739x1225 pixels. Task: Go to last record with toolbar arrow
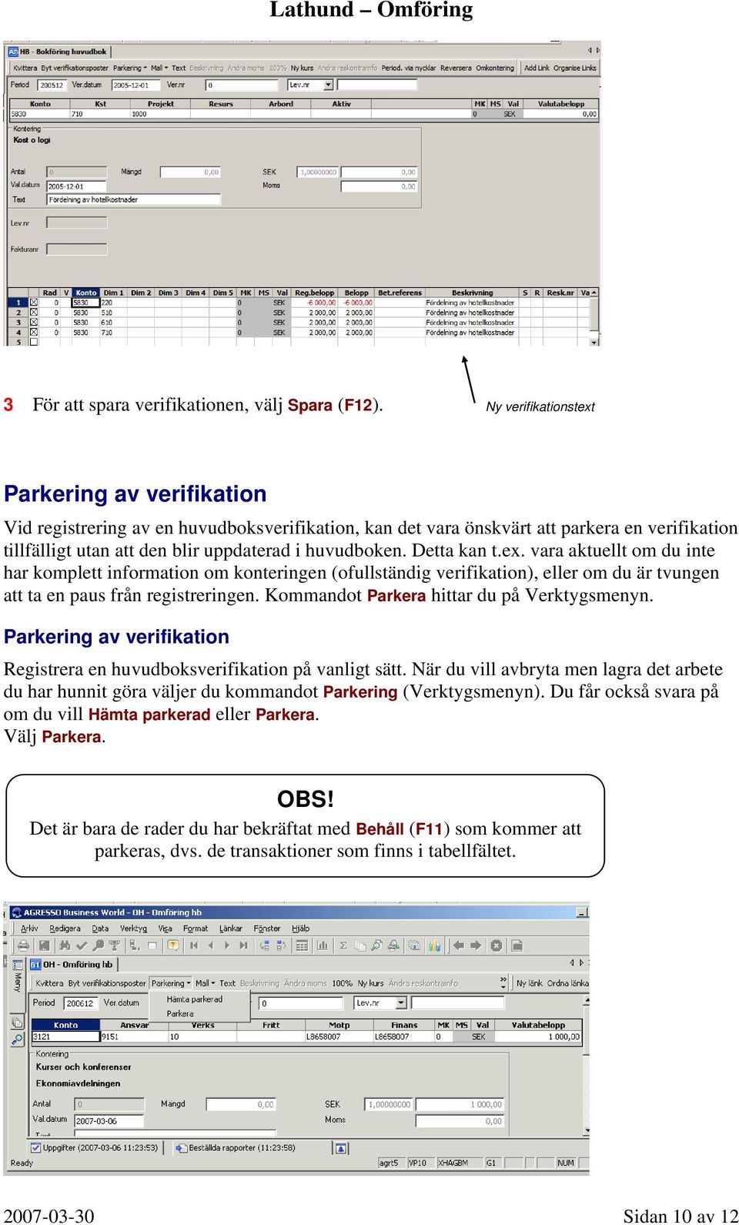click(x=244, y=946)
